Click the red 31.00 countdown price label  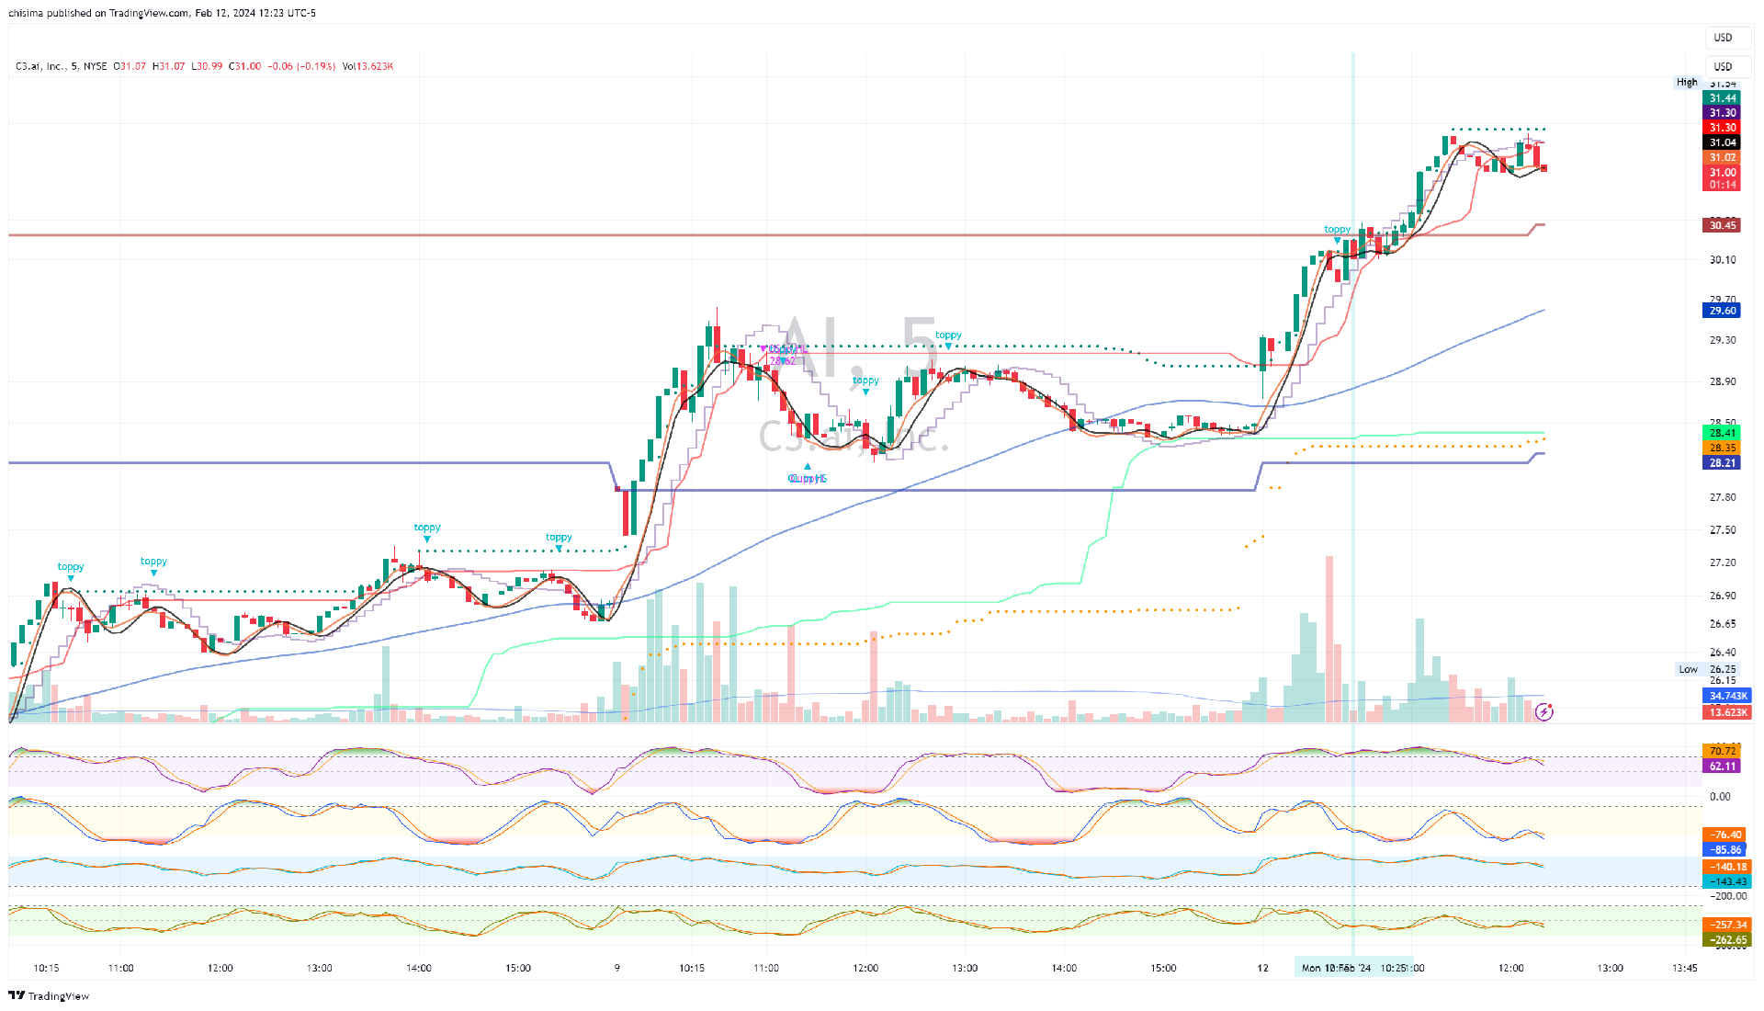pyautogui.click(x=1723, y=178)
